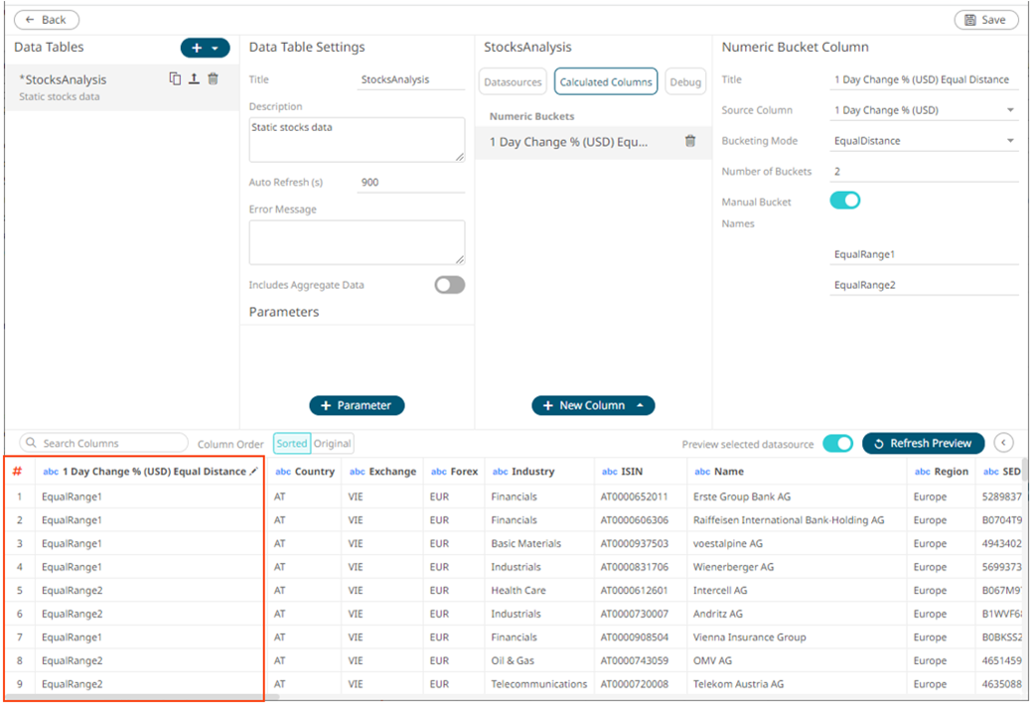Viewport: 1033px width, 705px height.
Task: Click the abc type icon of Forex column
Action: click(x=439, y=471)
